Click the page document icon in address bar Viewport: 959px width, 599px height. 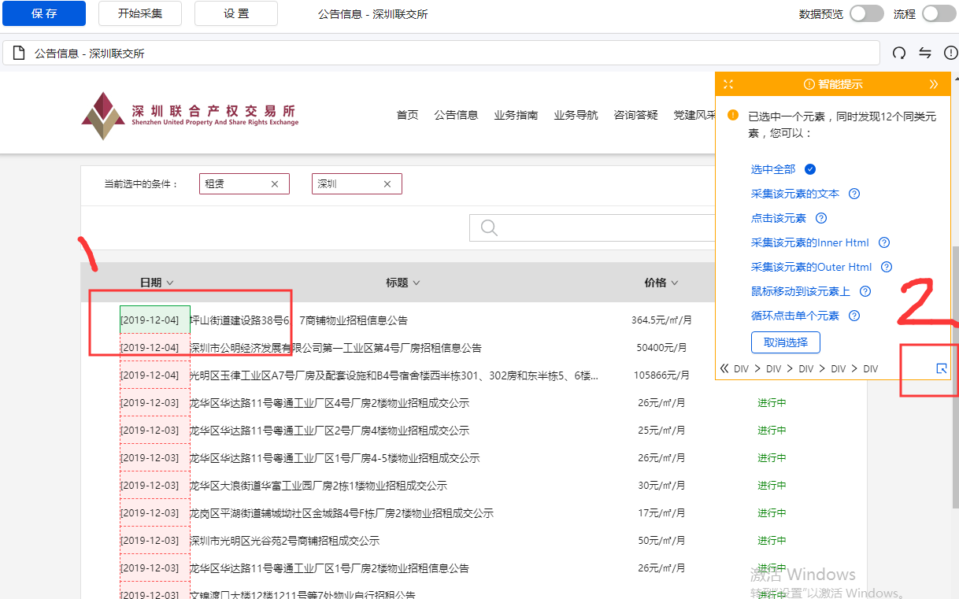click(19, 54)
